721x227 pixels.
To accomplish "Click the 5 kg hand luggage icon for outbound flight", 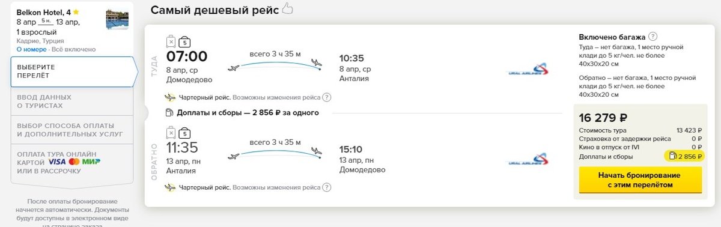I will pos(185,41).
